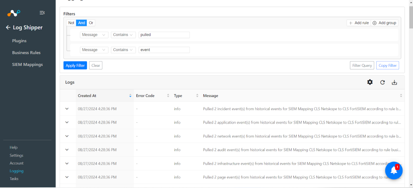Click the Netskope logo in sidebar
413x188 pixels.
tap(14, 13)
